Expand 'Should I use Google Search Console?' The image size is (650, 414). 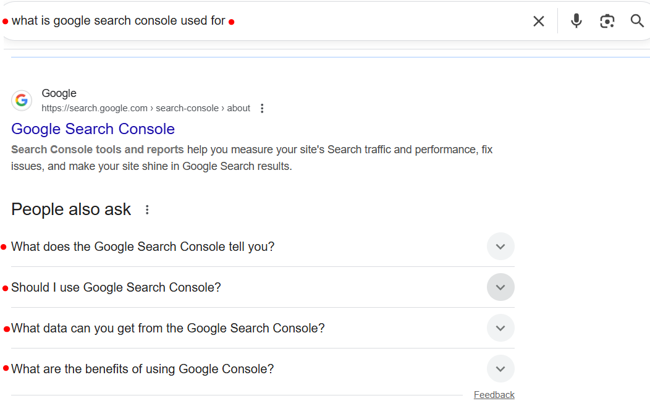tap(500, 287)
